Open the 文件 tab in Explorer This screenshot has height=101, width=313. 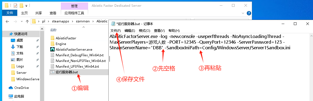10,13
